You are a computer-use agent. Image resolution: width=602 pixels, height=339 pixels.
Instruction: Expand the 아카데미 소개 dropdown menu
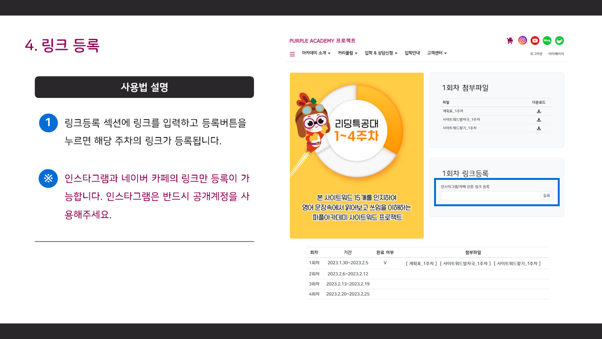(x=316, y=53)
